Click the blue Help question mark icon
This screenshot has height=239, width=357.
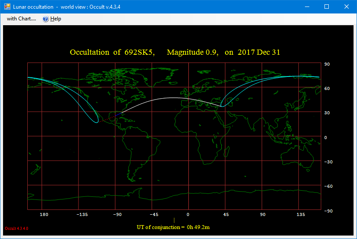click(x=46, y=19)
